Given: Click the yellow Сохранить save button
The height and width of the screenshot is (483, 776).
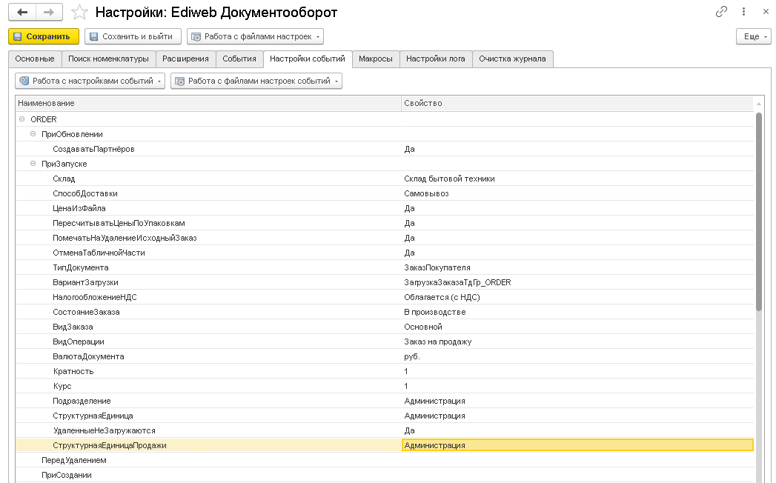Looking at the screenshot, I should 43,36.
